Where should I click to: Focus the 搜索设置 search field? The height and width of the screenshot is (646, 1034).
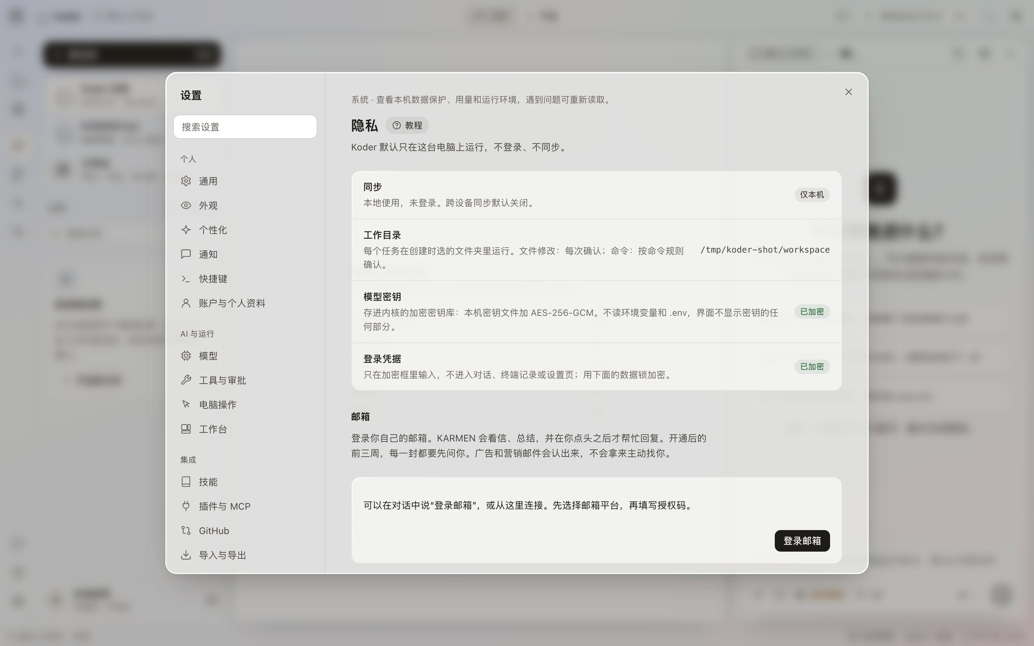coord(245,127)
